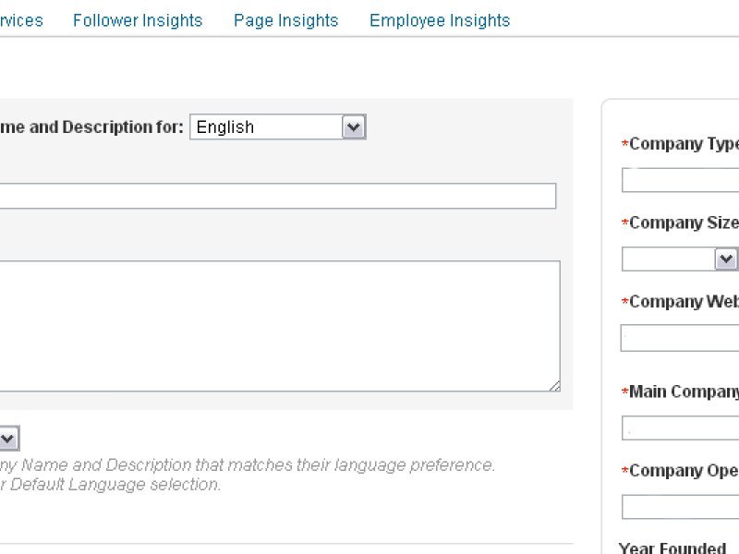Click the Company Type label

click(x=684, y=144)
